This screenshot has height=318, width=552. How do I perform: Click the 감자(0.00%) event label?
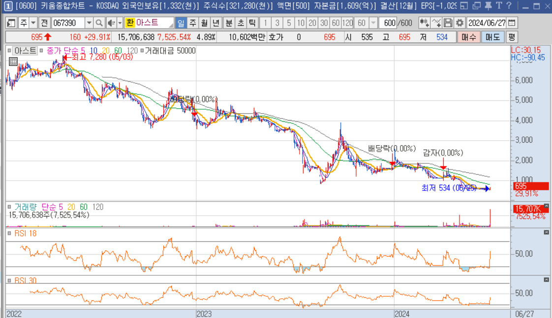tap(443, 153)
